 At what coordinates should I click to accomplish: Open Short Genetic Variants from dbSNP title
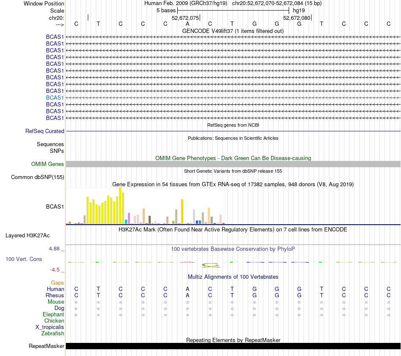(x=233, y=171)
